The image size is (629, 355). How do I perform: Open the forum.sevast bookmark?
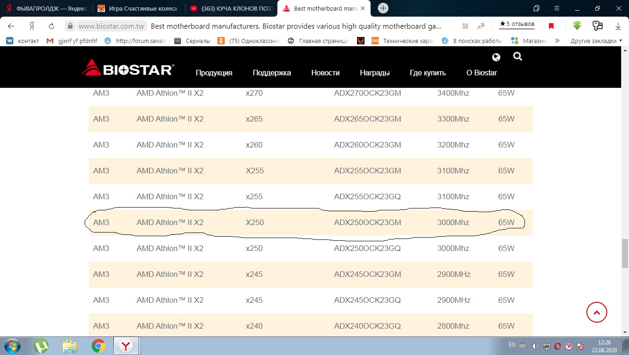[x=136, y=41]
